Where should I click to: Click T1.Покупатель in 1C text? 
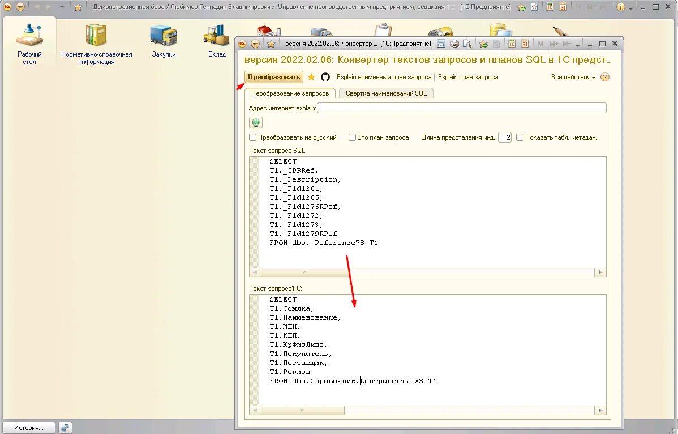pos(301,354)
